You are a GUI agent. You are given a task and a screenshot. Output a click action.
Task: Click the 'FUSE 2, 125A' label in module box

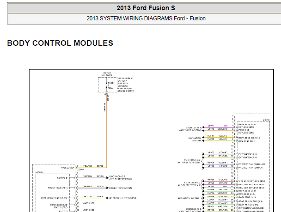67,168
